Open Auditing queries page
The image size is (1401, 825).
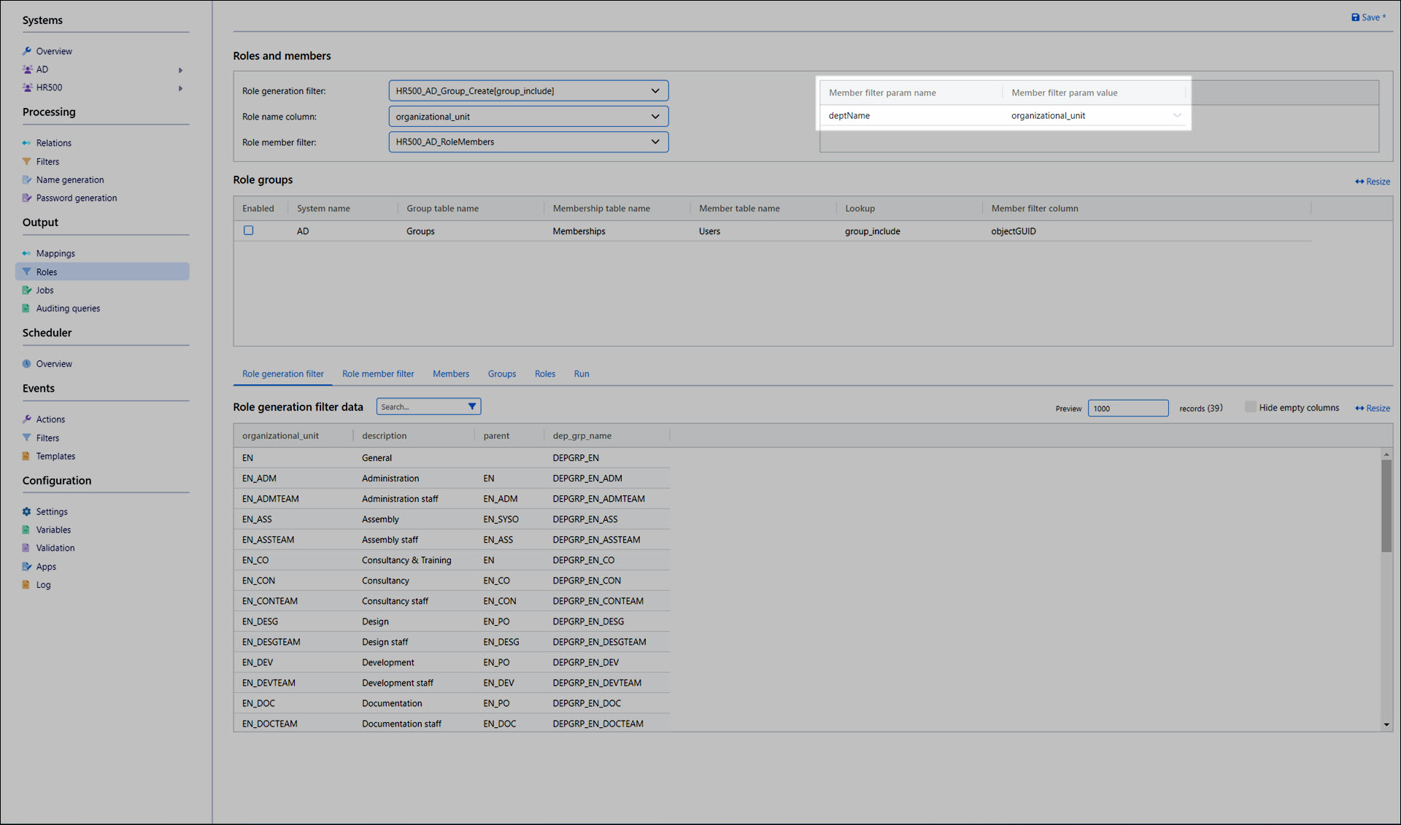point(68,309)
